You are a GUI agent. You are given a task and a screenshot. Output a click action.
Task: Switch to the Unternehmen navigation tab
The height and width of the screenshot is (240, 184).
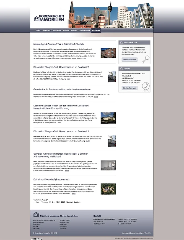(x=84, y=30)
